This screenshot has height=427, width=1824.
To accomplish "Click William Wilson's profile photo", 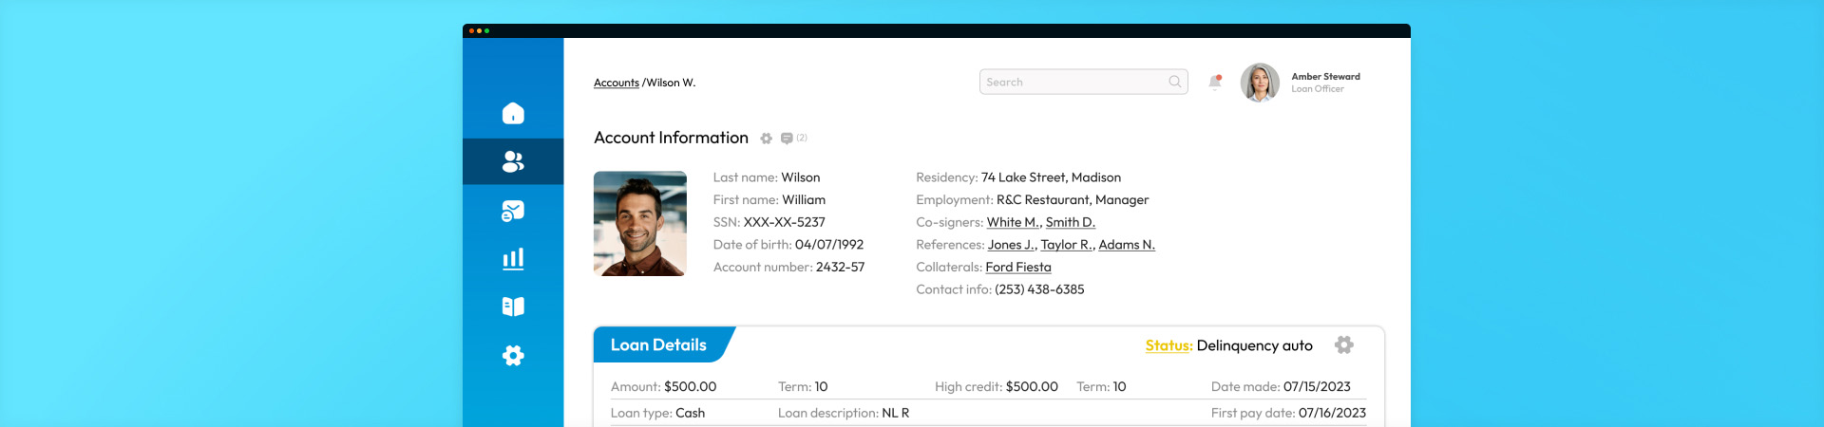I will [640, 224].
